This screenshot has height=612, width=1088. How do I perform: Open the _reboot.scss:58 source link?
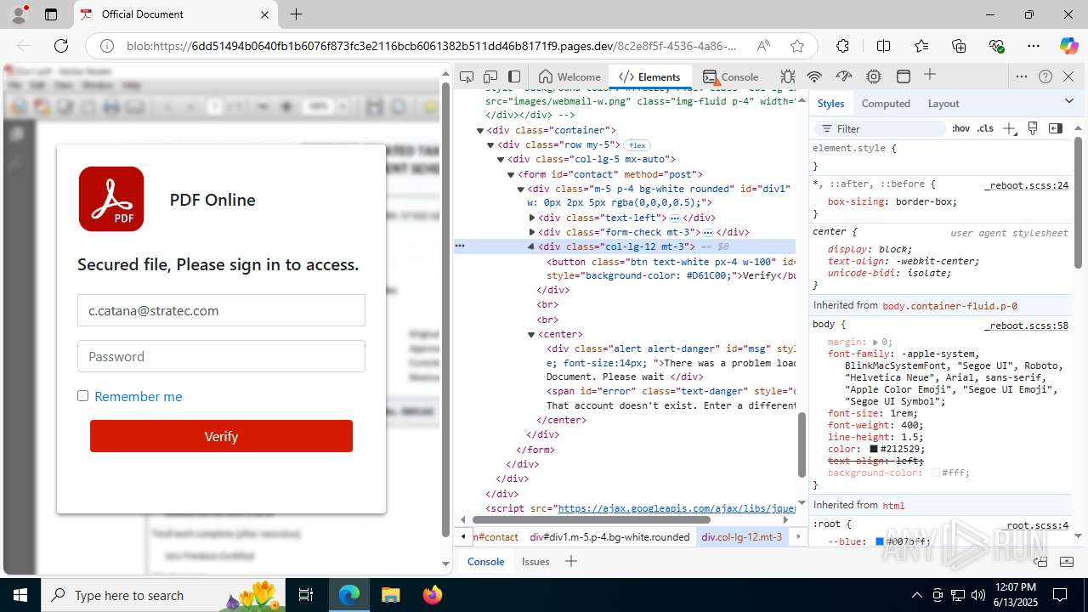point(1026,326)
